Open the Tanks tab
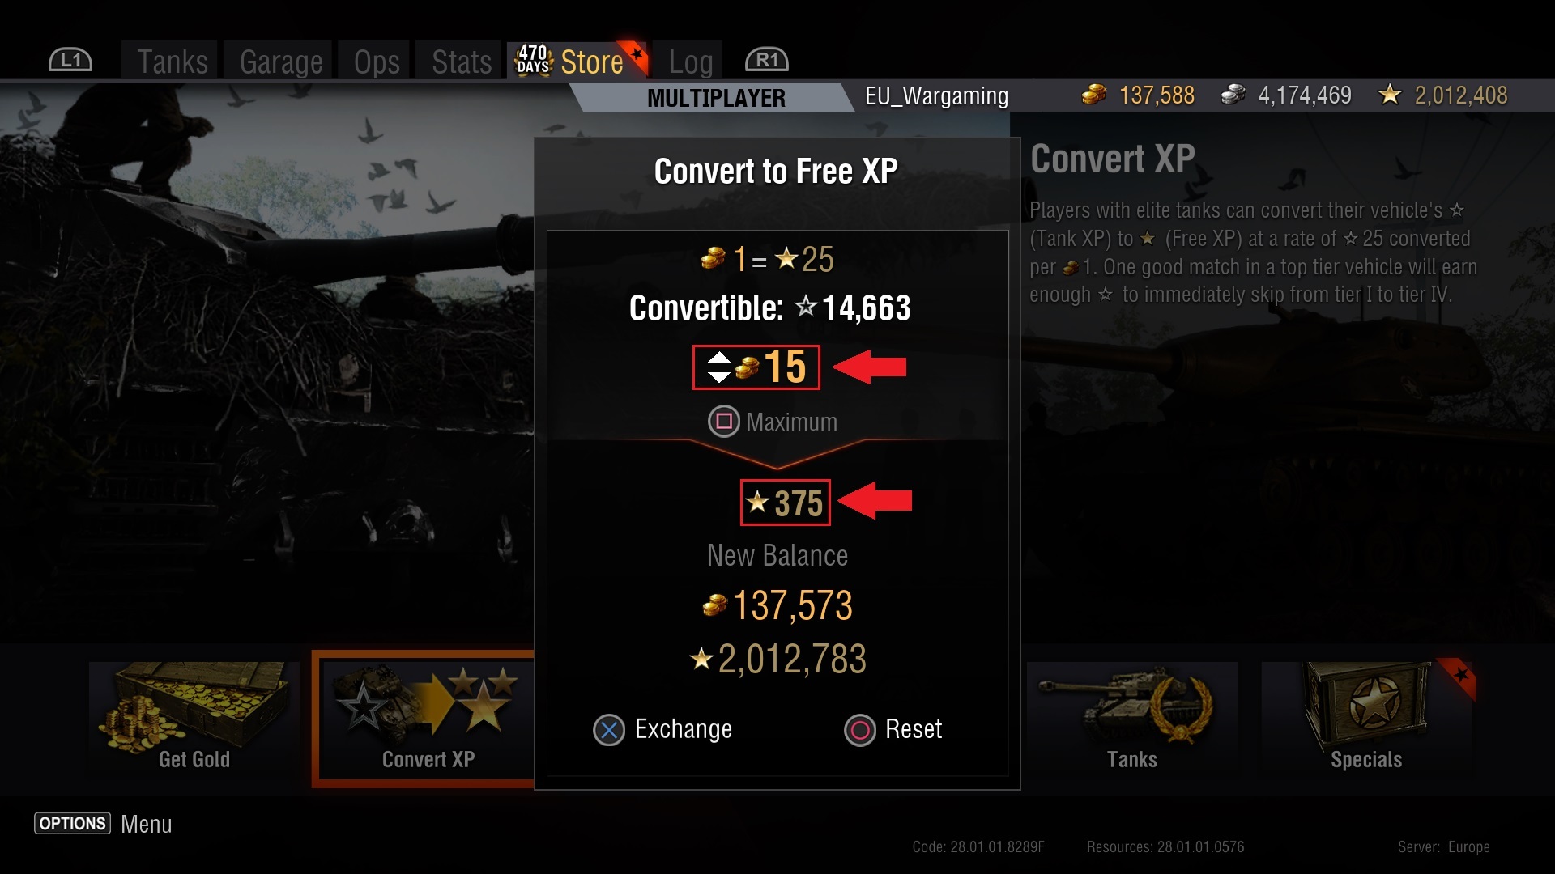The width and height of the screenshot is (1555, 874). (171, 62)
